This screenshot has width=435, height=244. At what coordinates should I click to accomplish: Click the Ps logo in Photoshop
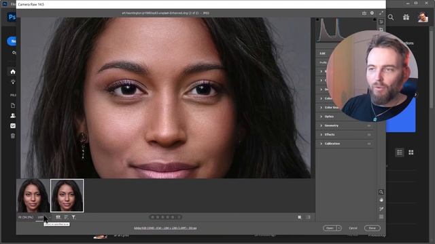(x=12, y=17)
